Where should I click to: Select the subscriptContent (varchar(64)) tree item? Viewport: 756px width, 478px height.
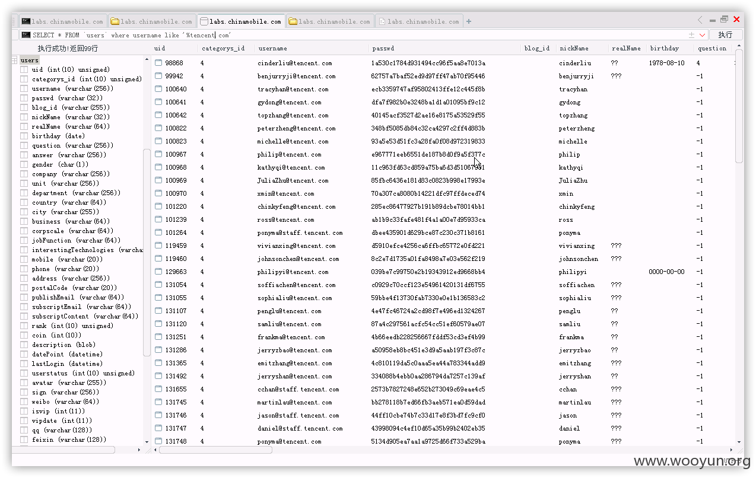(85, 316)
